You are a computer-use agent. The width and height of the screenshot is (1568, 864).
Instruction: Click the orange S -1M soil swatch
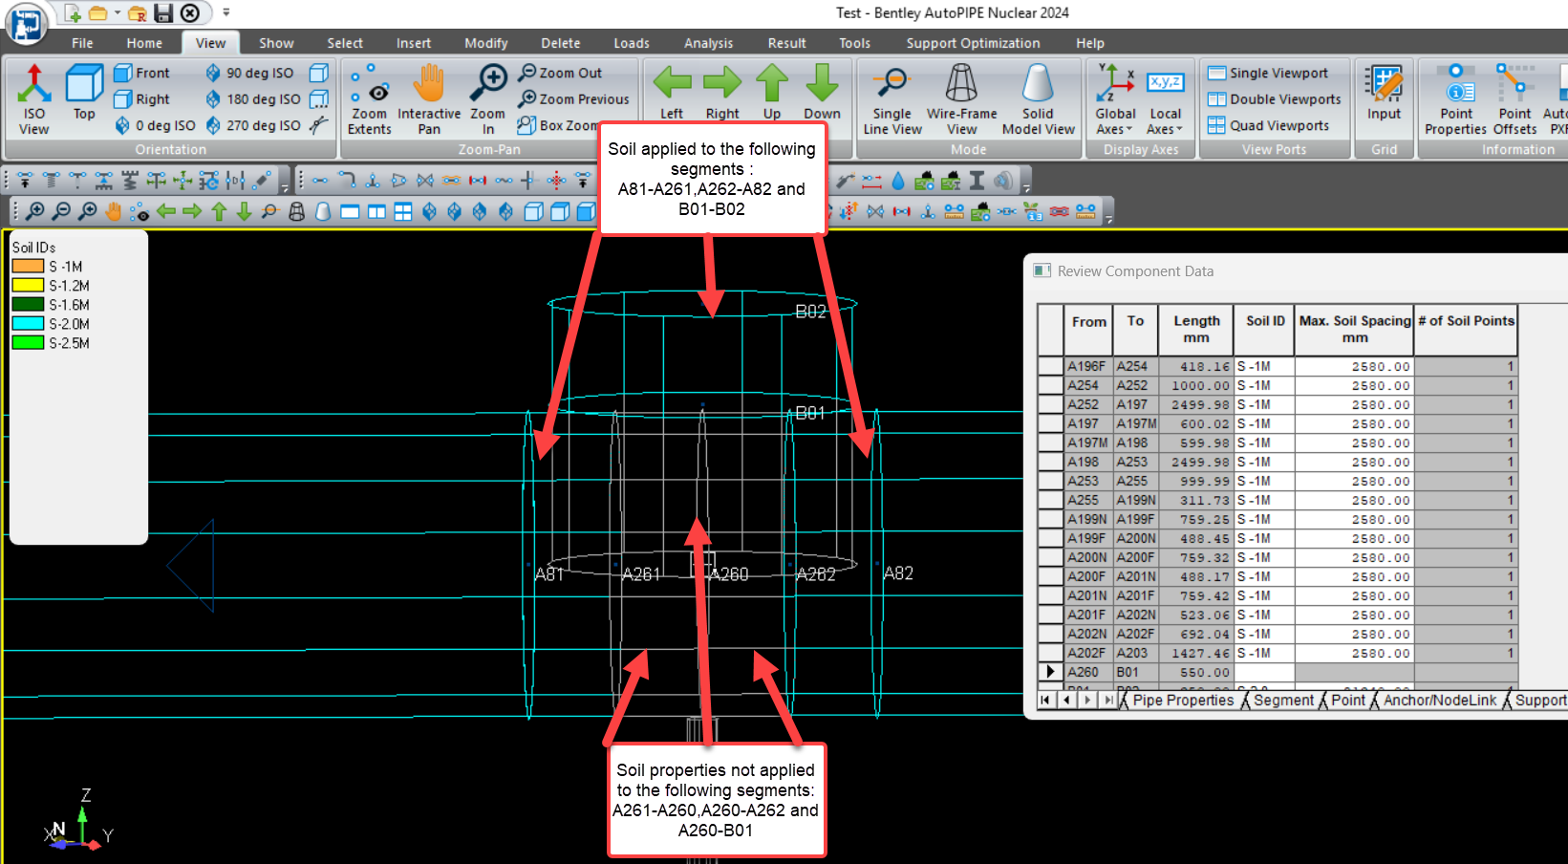pos(28,267)
